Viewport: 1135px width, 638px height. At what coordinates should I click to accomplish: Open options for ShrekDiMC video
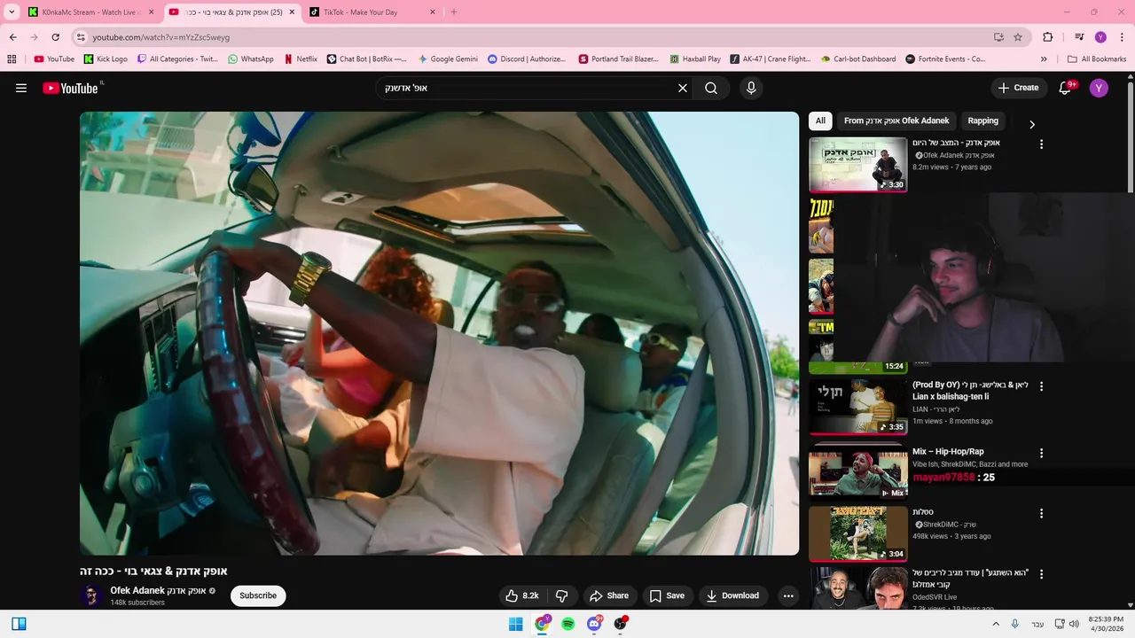(1041, 513)
